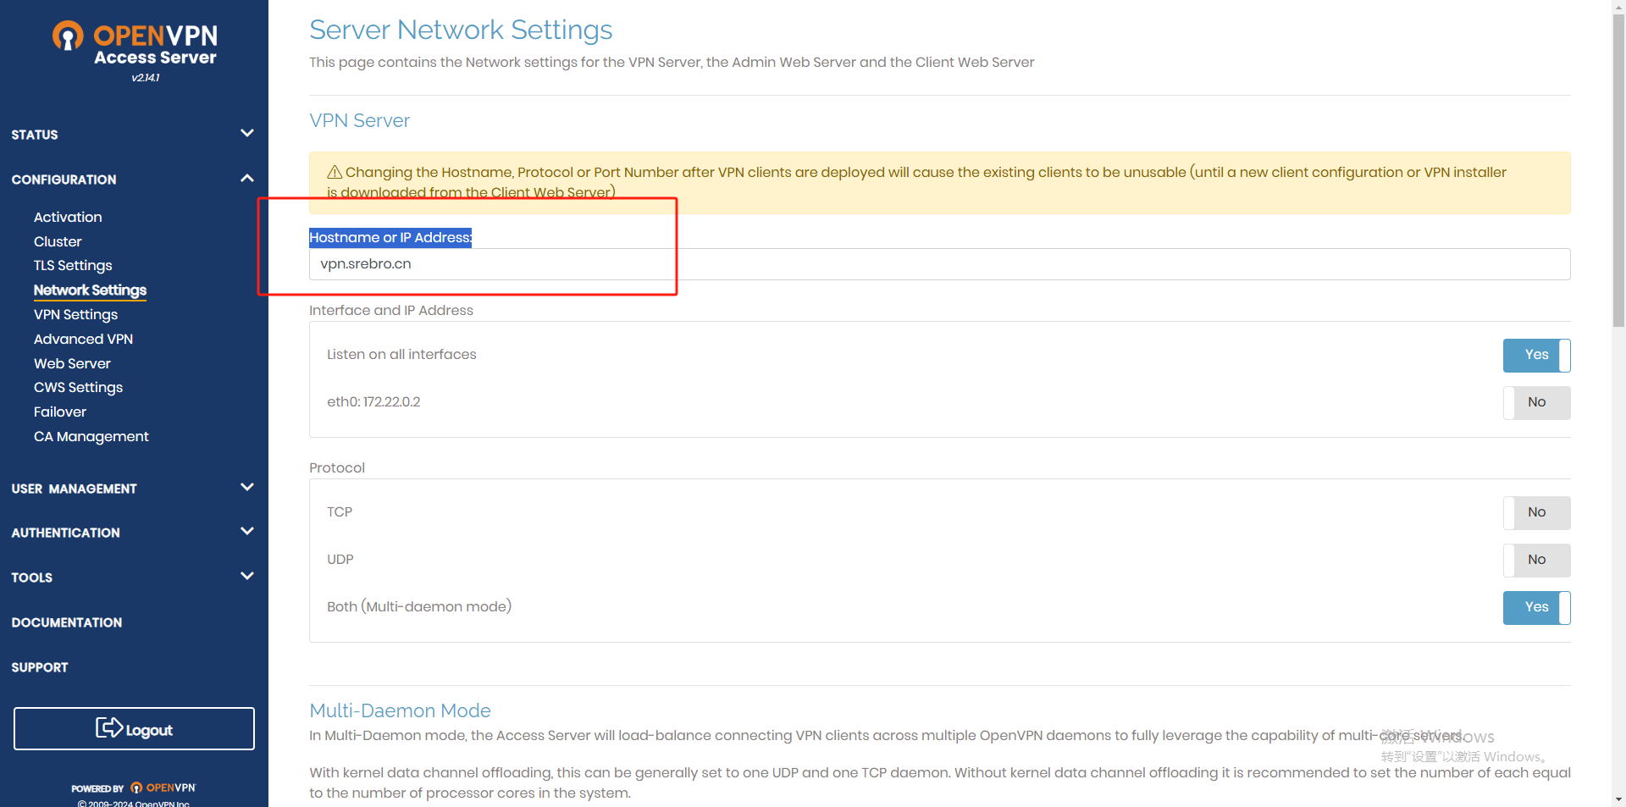Click the warning triangle icon in alert
1626x807 pixels.
[x=335, y=173]
